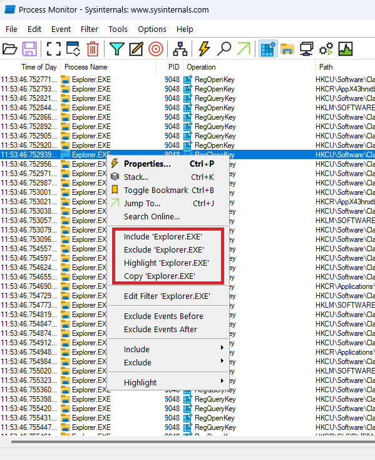Select Toggle Bookmark in context menu
375x460 pixels.
tap(168, 190)
